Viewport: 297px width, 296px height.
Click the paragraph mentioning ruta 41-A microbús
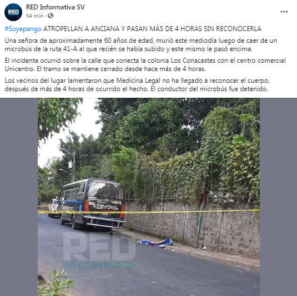(x=141, y=45)
